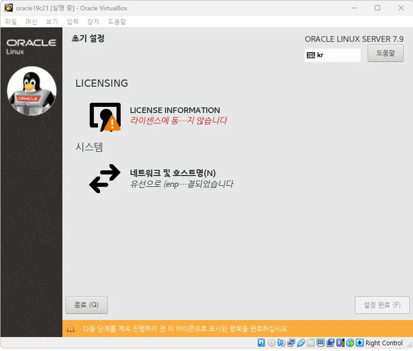Click the 설정 완료 (F) button
This screenshot has width=413, height=351.
point(382,305)
